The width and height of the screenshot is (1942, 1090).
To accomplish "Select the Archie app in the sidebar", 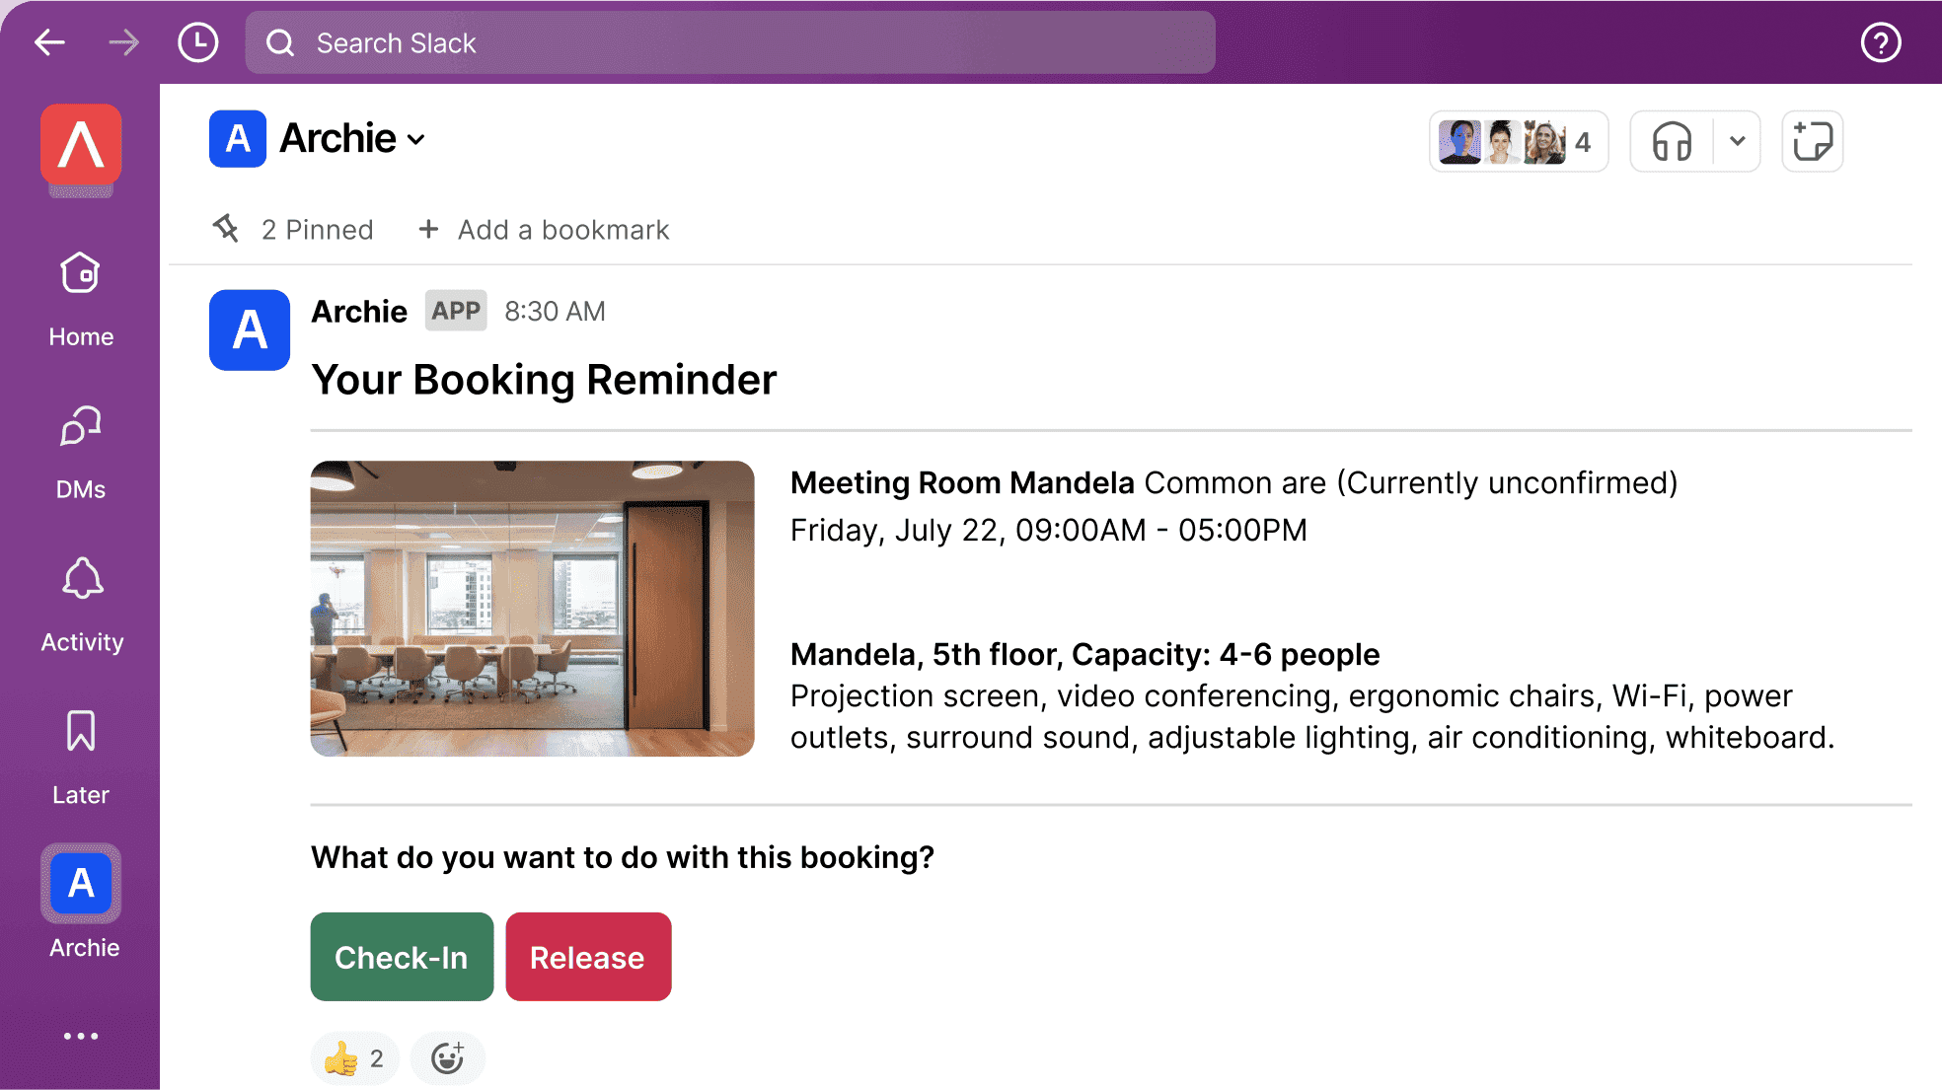I will [81, 884].
